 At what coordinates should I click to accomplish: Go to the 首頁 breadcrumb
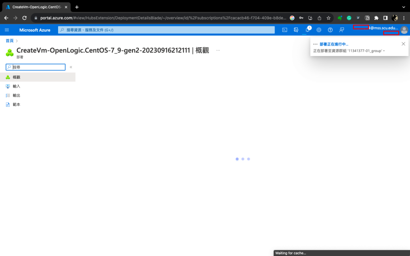[10, 41]
